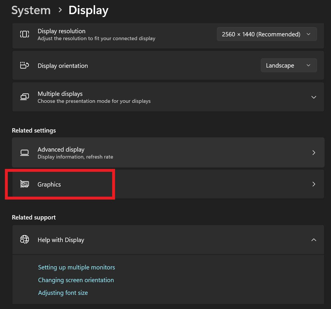The width and height of the screenshot is (331, 309).
Task: Click the Display resolution icon
Action: pos(25,34)
